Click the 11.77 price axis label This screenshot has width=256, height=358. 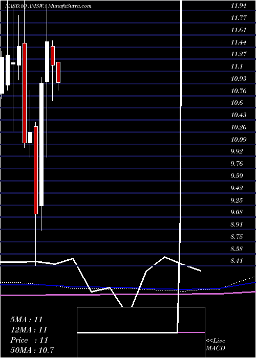[x=239, y=18]
